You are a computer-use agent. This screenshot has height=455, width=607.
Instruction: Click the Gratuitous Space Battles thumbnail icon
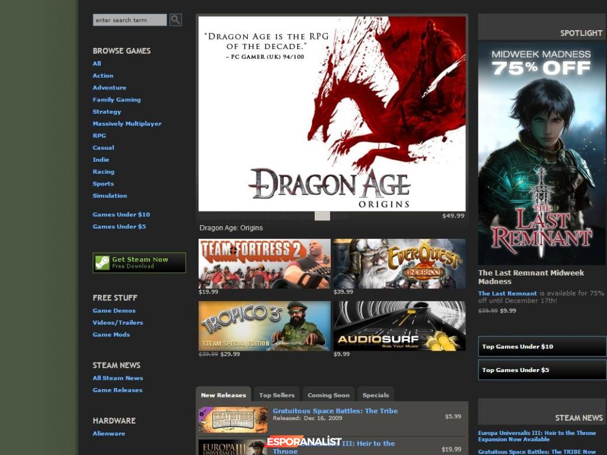point(233,419)
